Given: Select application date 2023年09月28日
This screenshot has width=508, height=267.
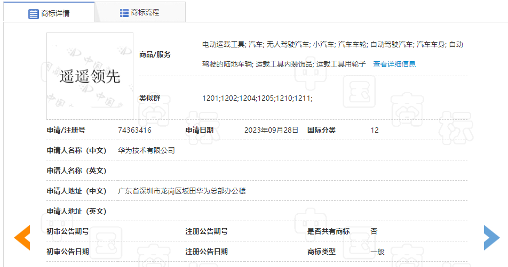Looking at the screenshot, I should click(x=271, y=130).
